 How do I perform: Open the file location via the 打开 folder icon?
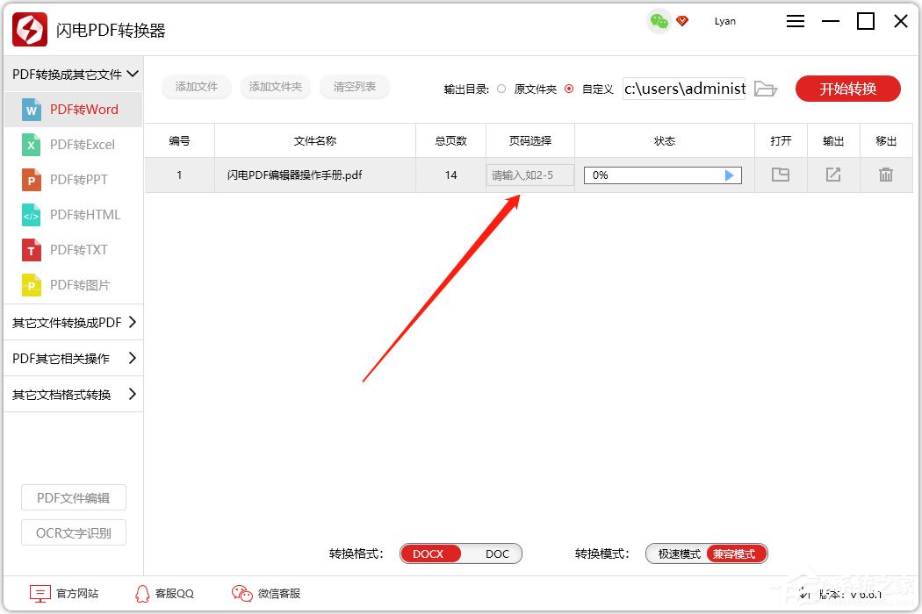780,175
